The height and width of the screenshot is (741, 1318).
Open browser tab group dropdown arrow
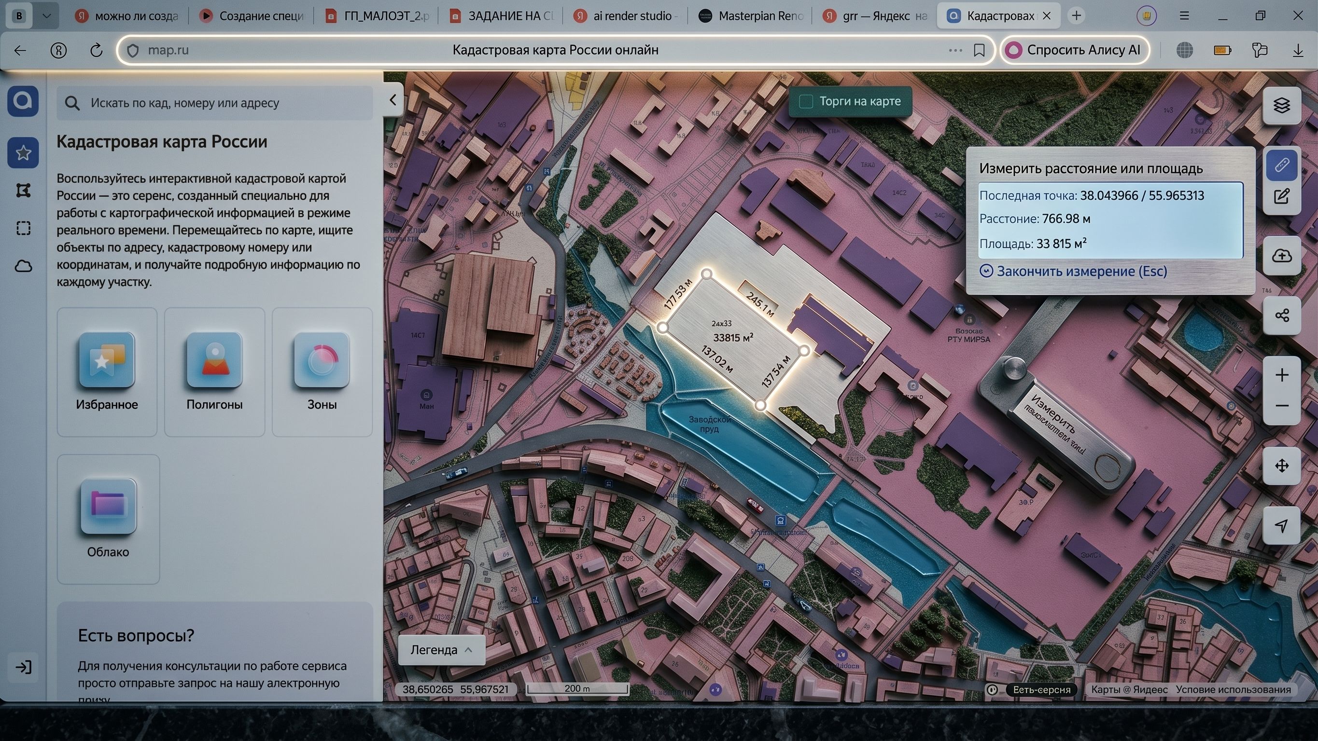(46, 16)
